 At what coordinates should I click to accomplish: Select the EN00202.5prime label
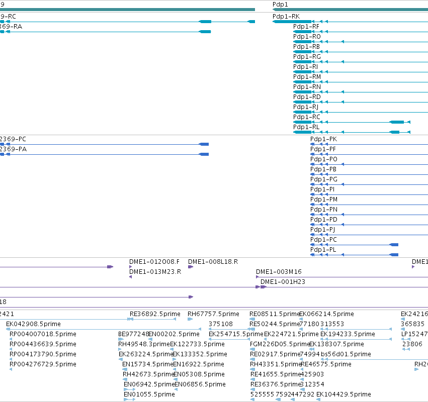[174, 334]
